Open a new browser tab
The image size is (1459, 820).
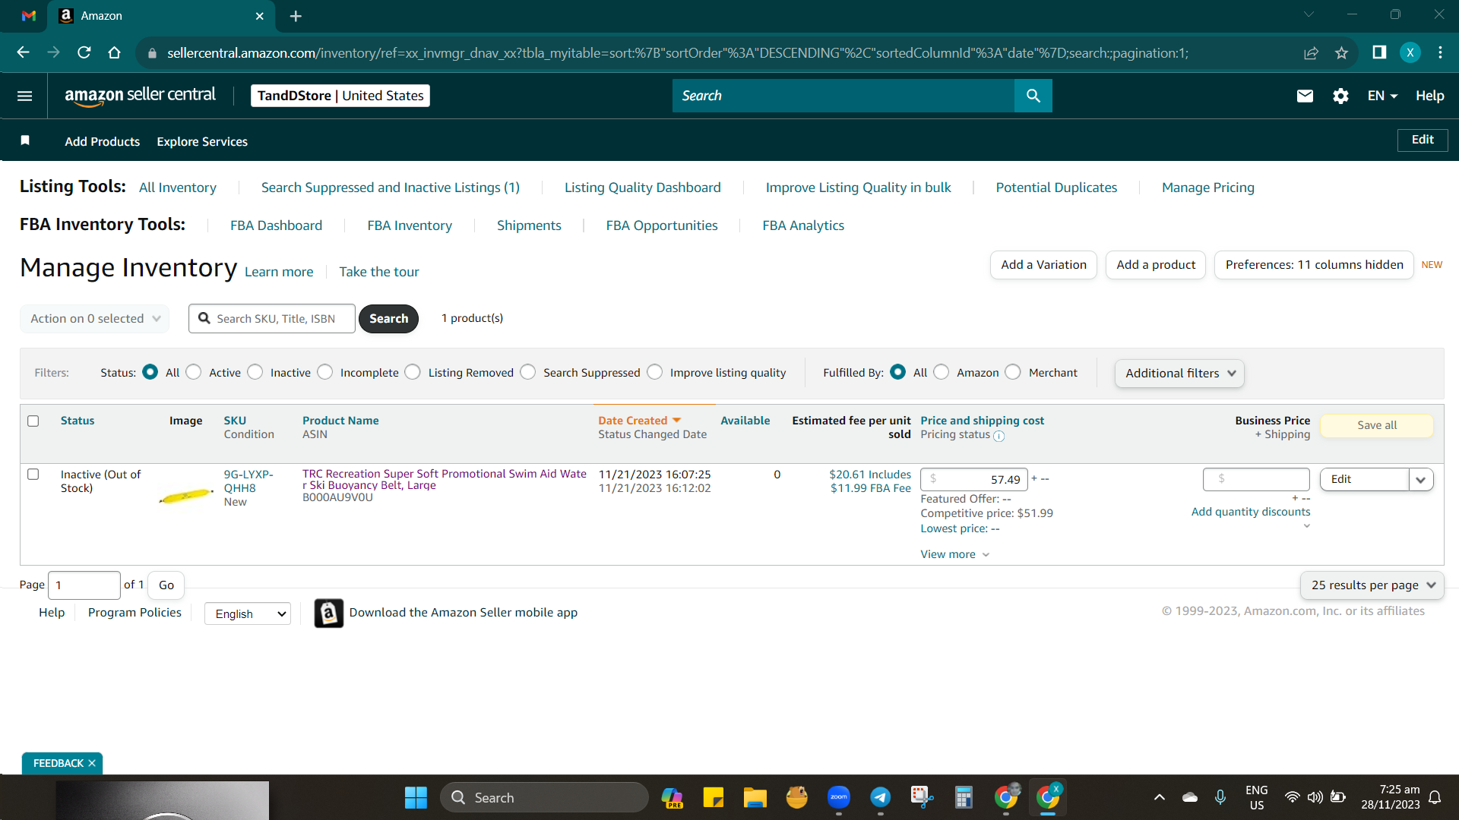[x=296, y=16]
